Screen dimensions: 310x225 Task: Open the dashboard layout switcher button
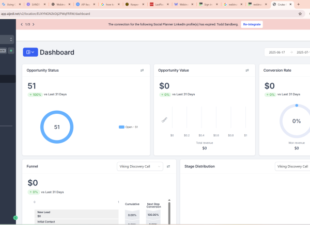point(30,52)
